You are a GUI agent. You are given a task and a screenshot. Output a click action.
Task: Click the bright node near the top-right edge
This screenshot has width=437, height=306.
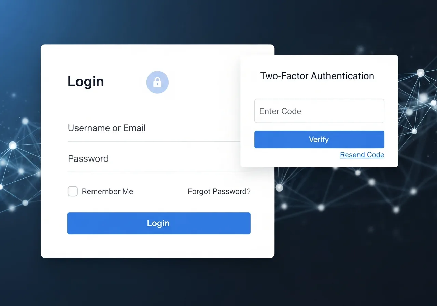[421, 73]
